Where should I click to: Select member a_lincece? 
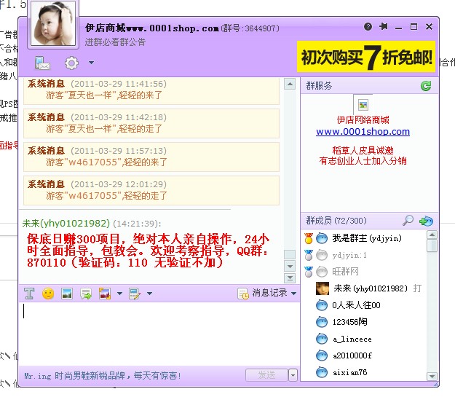click(x=352, y=339)
